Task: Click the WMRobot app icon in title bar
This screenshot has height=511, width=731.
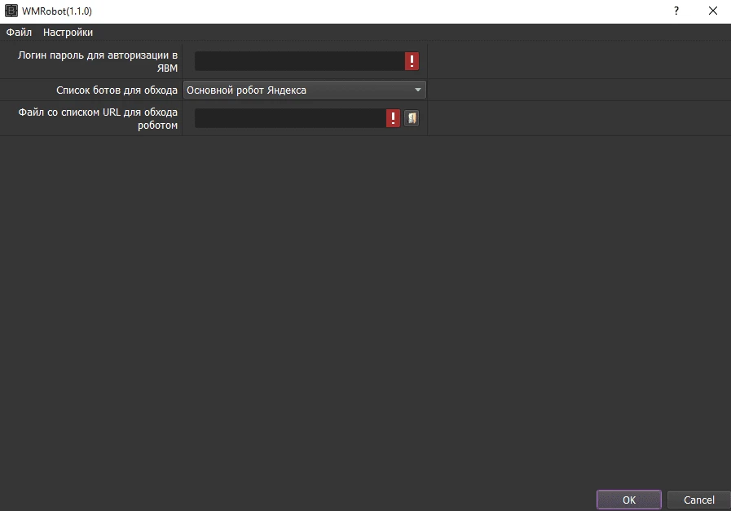Action: (x=11, y=11)
